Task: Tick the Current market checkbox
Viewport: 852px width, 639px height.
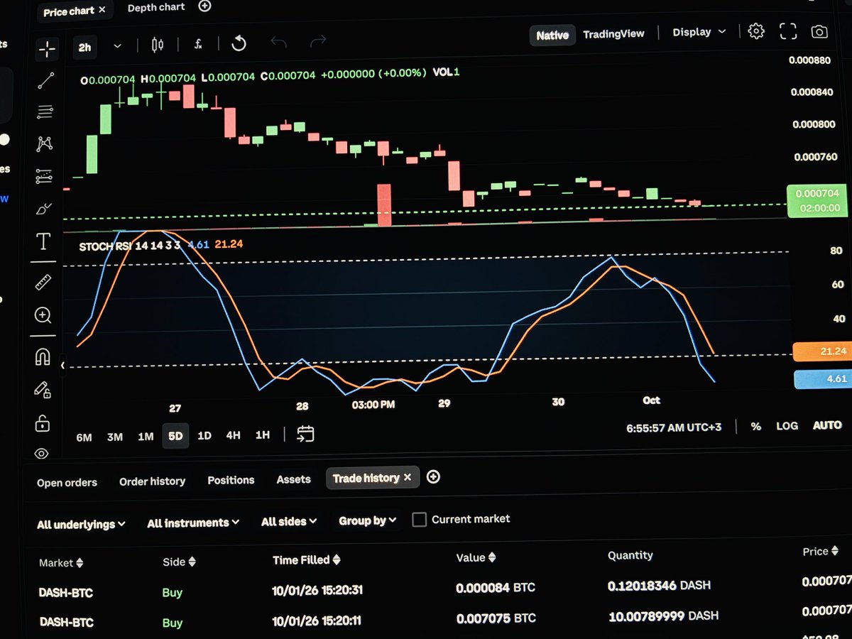Action: pyautogui.click(x=420, y=520)
